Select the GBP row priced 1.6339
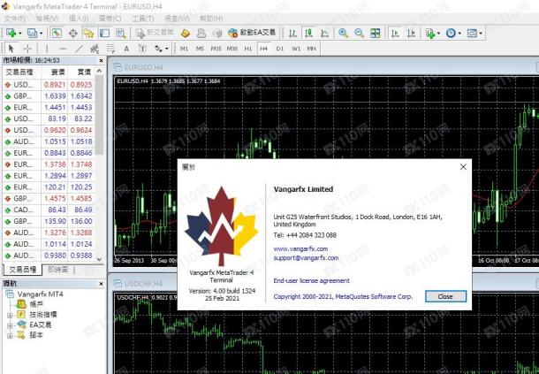The width and height of the screenshot is (539, 374). point(49,96)
